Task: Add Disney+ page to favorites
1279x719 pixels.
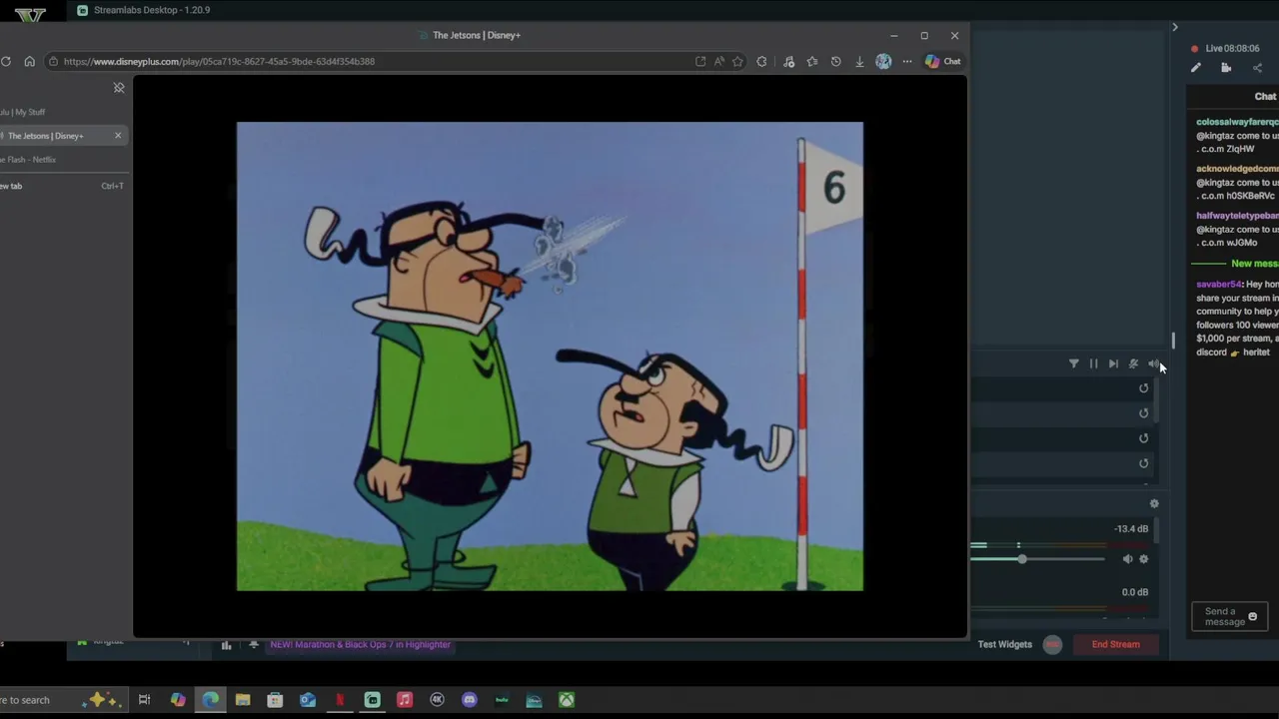Action: coord(737,62)
